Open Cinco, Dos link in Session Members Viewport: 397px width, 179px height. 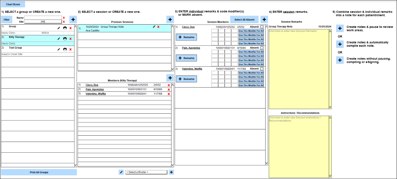pyautogui.click(x=188, y=27)
